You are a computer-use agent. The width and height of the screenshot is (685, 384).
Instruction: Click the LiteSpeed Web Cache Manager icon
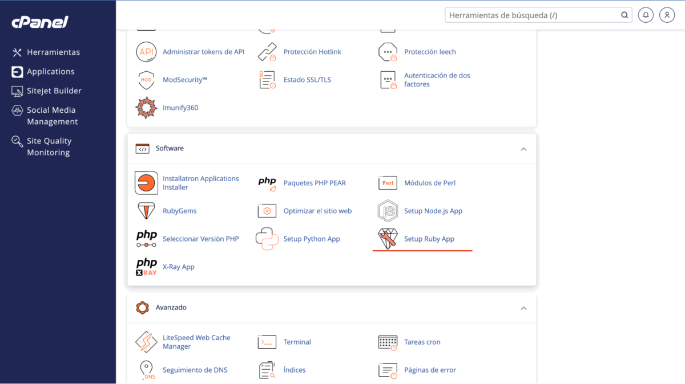[x=146, y=342]
